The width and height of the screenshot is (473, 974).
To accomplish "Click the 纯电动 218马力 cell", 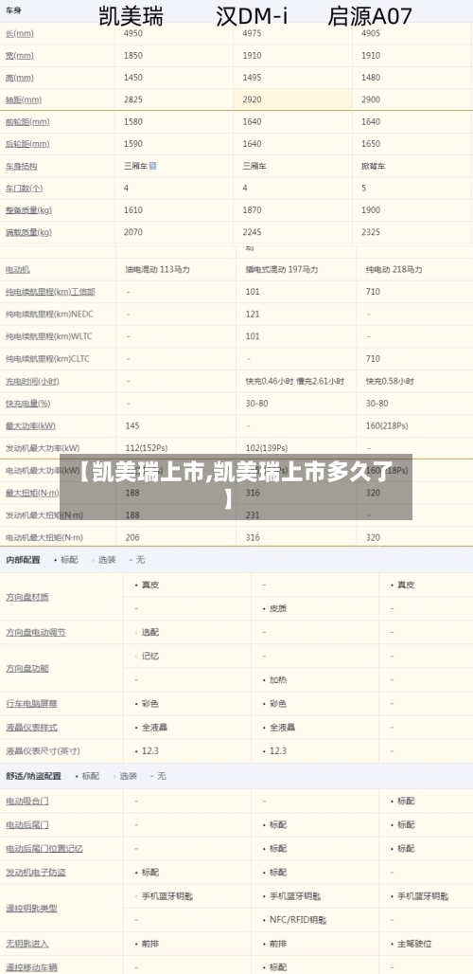I will 394,270.
